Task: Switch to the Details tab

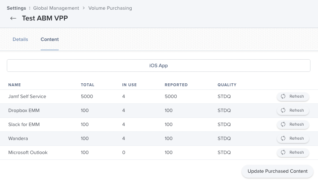Action: (20, 40)
